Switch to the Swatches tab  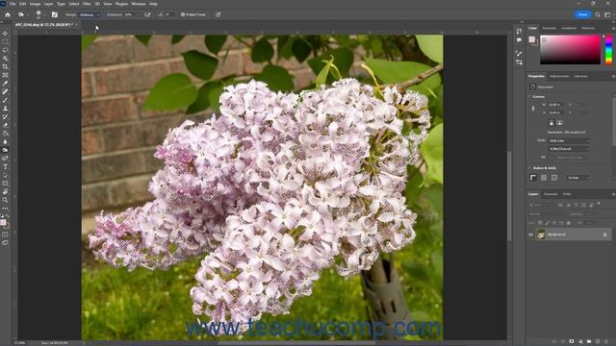(550, 28)
